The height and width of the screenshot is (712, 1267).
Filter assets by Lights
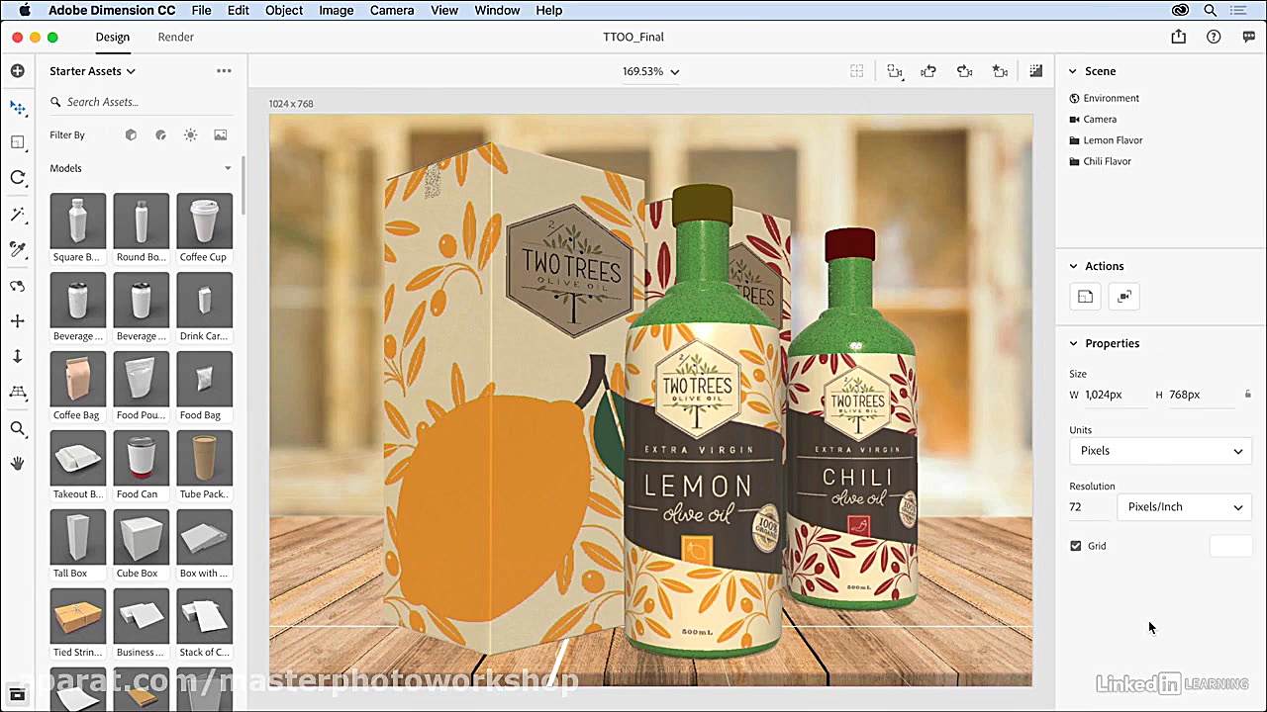[x=190, y=134]
